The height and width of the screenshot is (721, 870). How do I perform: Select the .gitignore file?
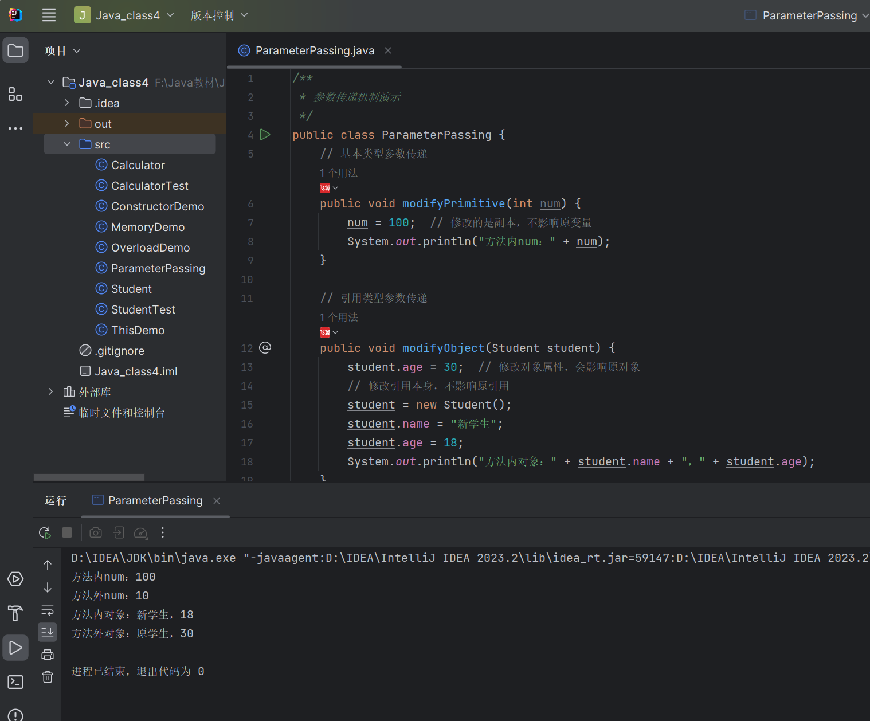(x=119, y=351)
